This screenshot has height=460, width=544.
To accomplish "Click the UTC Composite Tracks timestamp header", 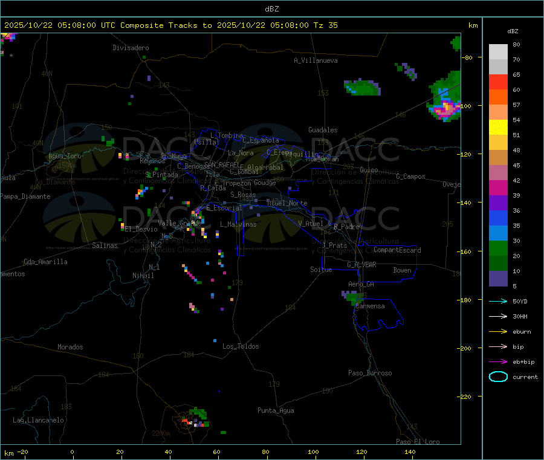I will point(171,25).
